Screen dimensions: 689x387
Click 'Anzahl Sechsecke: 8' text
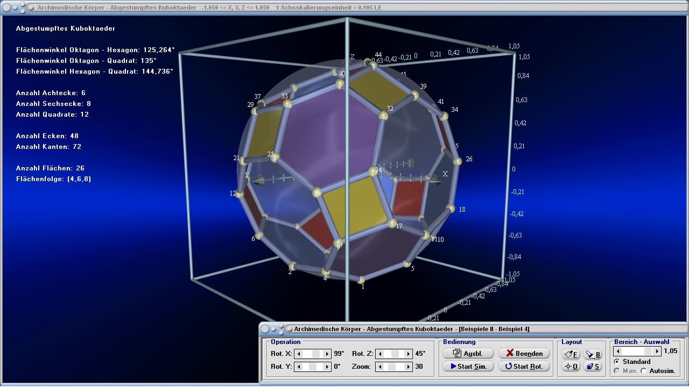point(53,104)
